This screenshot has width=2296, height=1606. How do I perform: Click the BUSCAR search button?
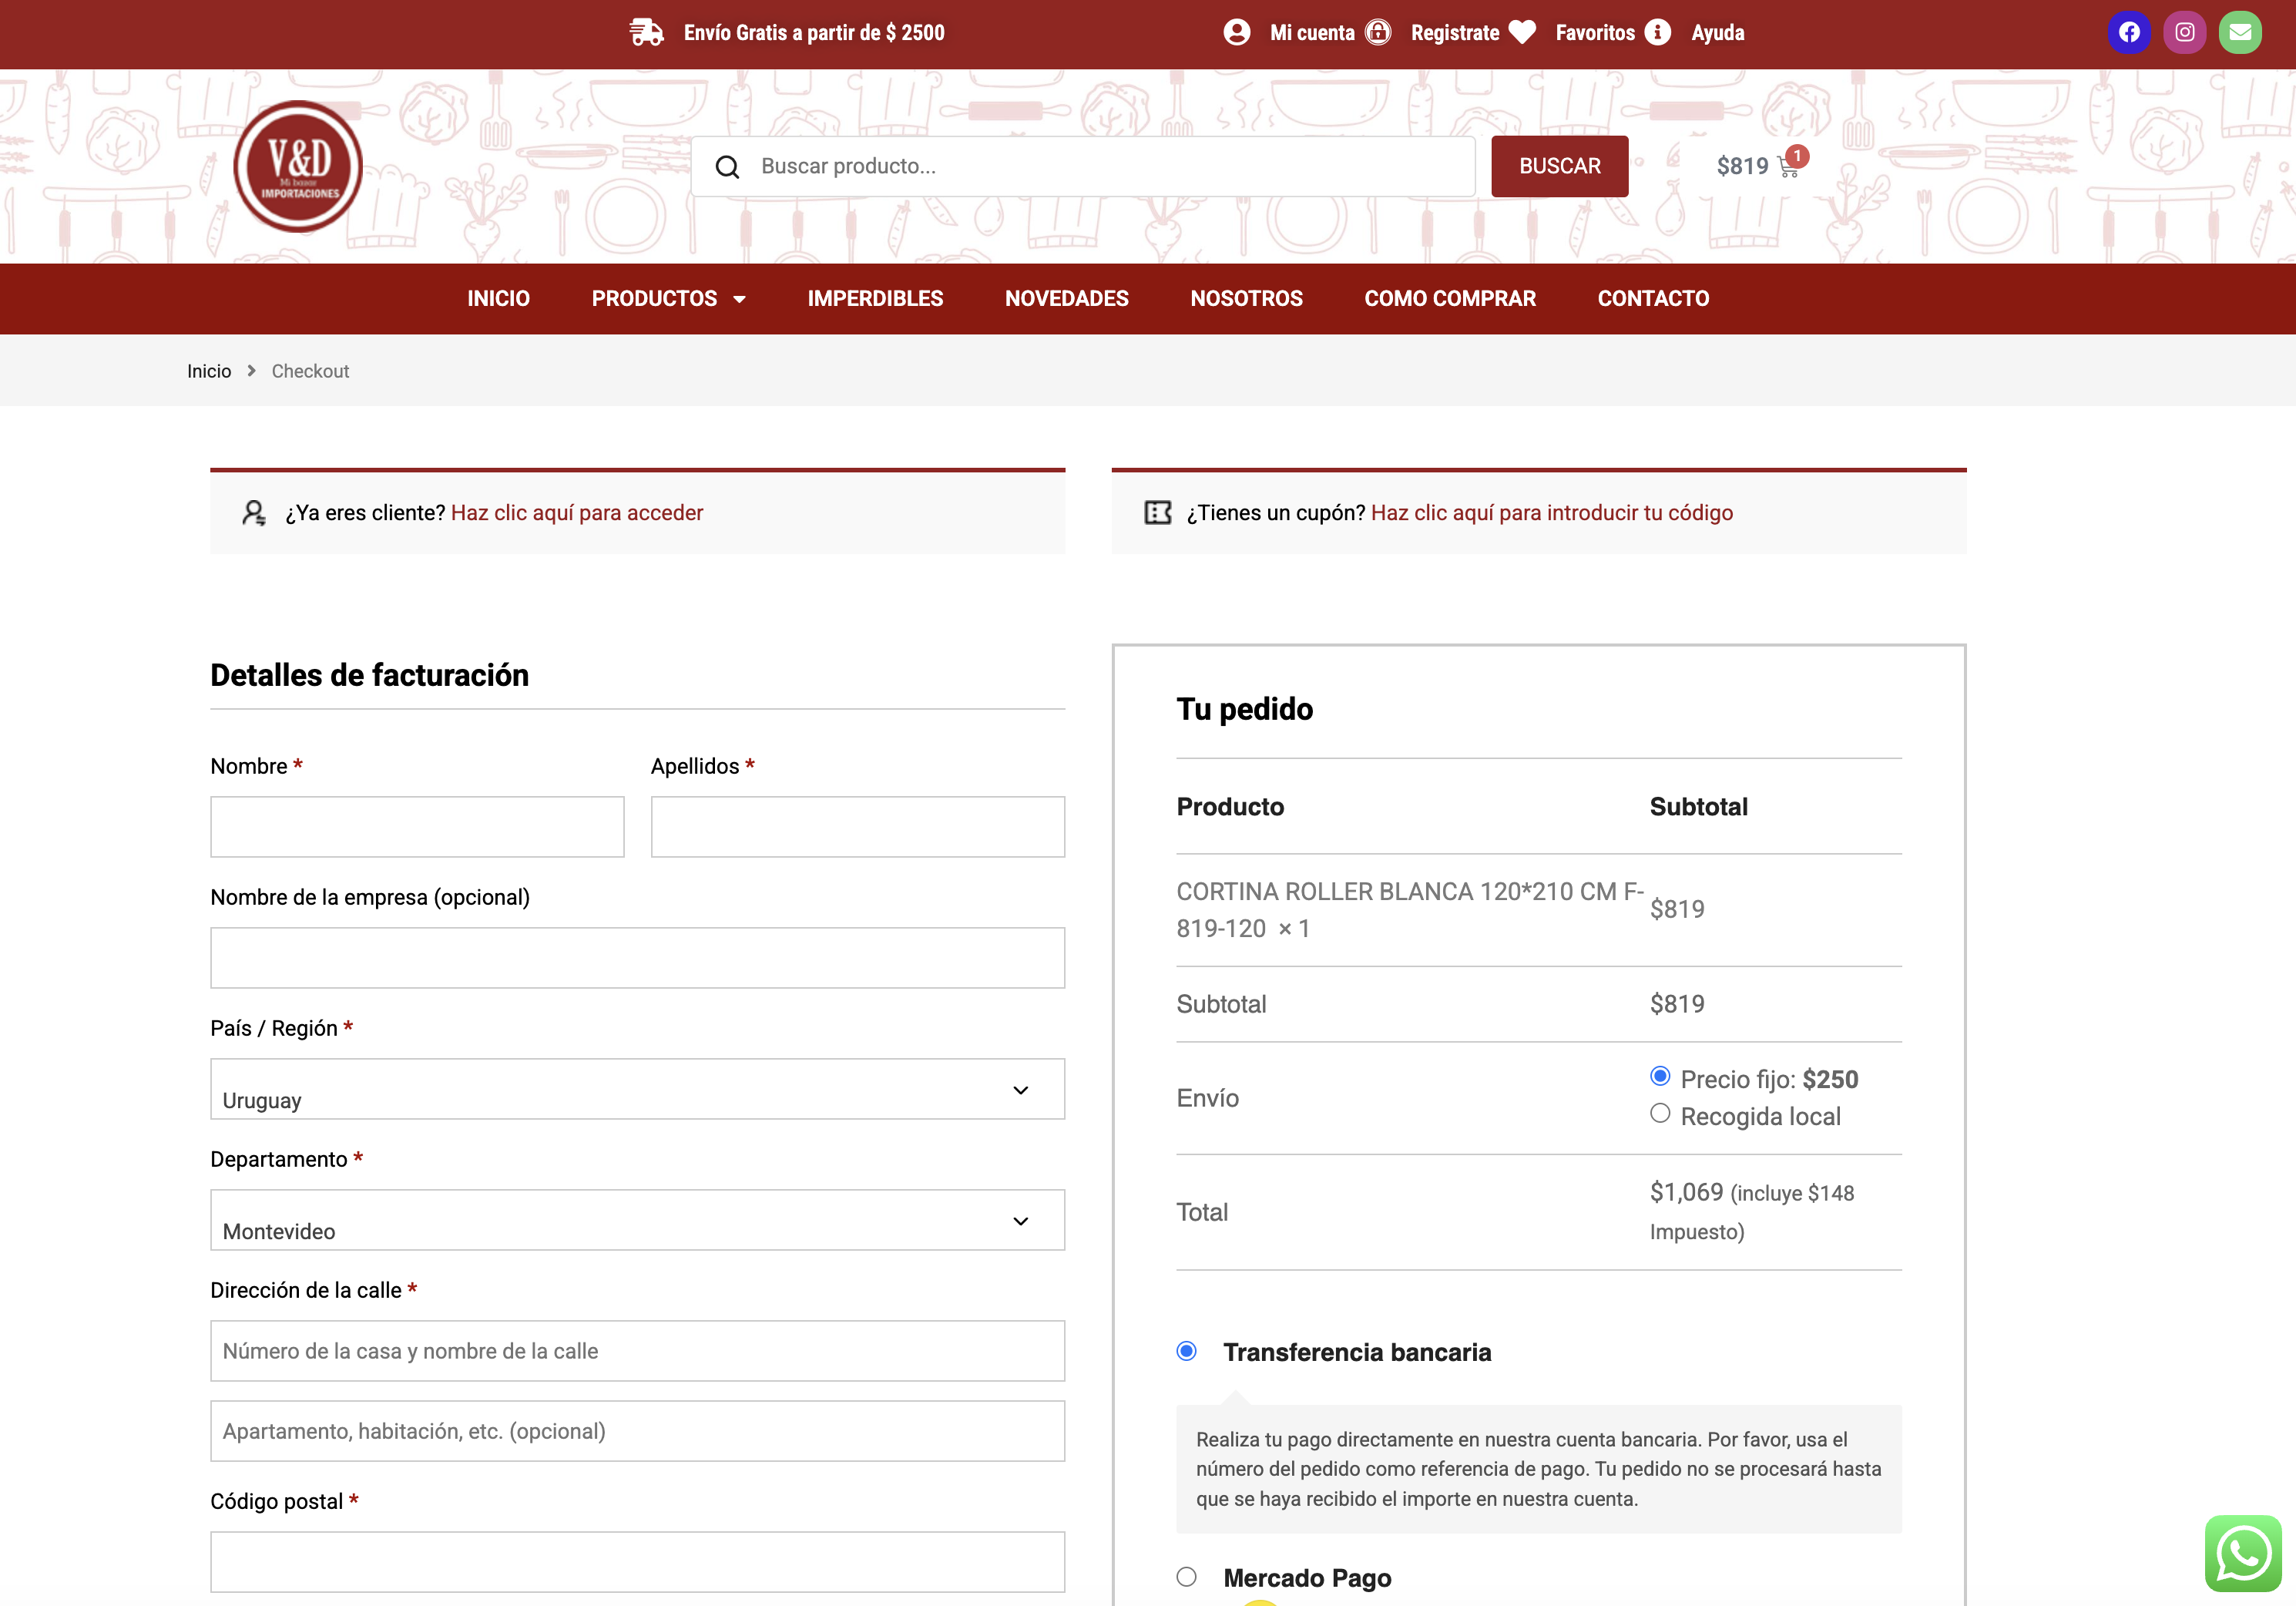point(1560,166)
